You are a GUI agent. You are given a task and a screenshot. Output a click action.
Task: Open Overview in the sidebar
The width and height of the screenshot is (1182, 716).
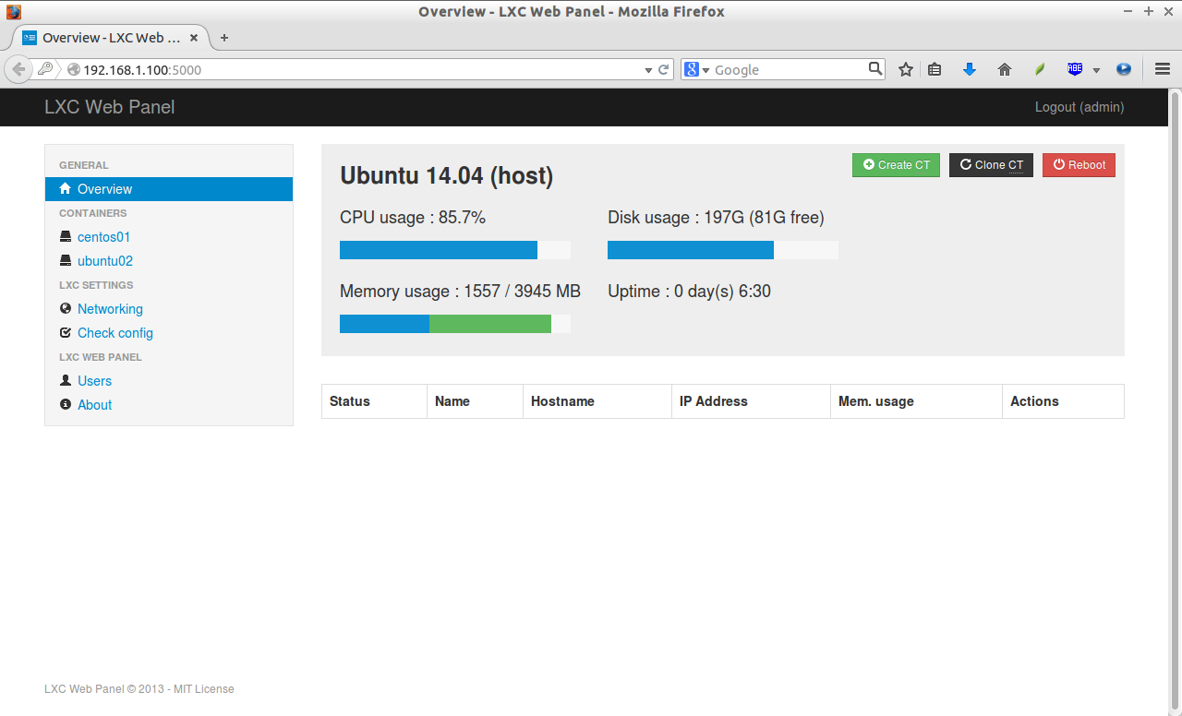[169, 189]
